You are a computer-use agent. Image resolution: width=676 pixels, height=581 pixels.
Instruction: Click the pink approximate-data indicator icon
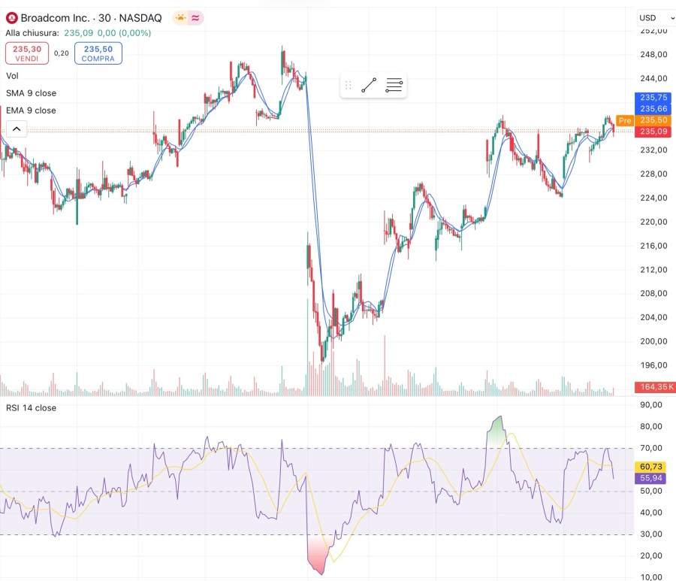195,18
